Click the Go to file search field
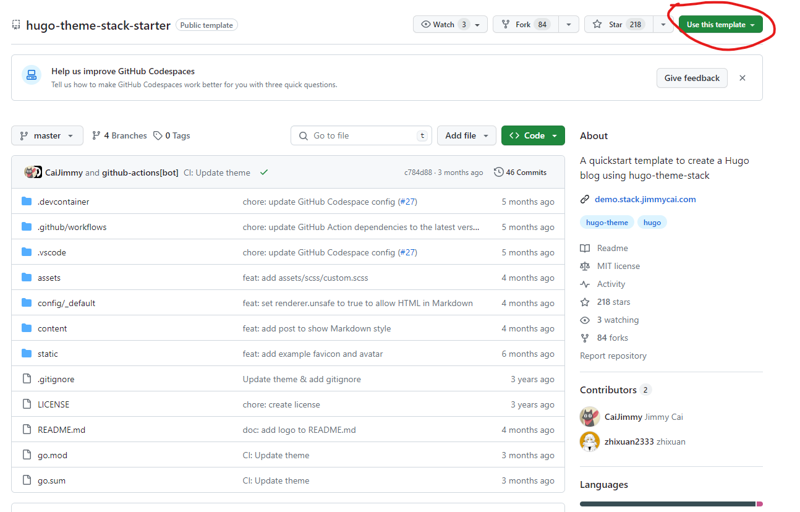The width and height of the screenshot is (800, 512). pyautogui.click(x=361, y=135)
